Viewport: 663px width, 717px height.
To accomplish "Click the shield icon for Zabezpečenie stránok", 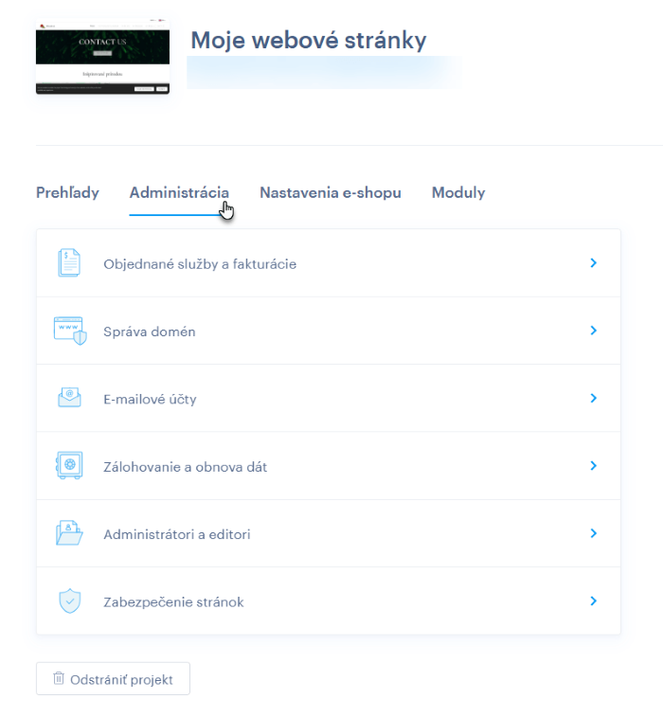I will coord(69,600).
